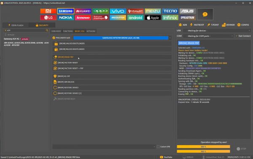Open the help question mark tile
Image resolution: width=253 pixels, height=159 pixels.
click(x=205, y=14)
